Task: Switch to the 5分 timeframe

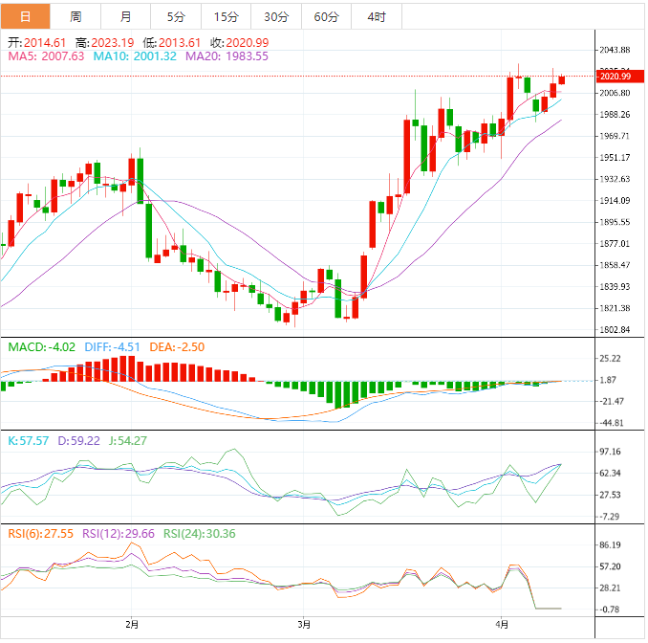Action: coord(177,17)
